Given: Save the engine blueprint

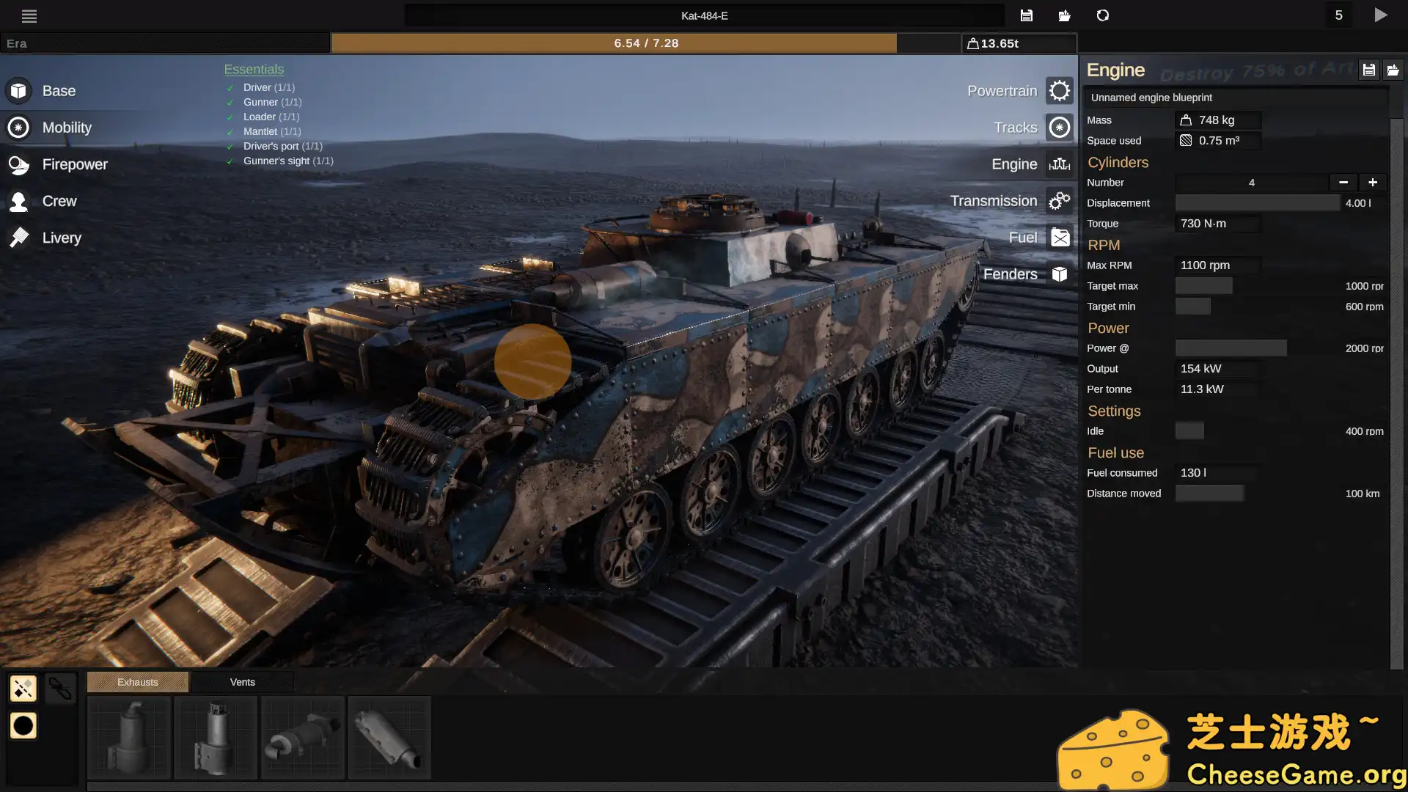Looking at the screenshot, I should coord(1368,70).
